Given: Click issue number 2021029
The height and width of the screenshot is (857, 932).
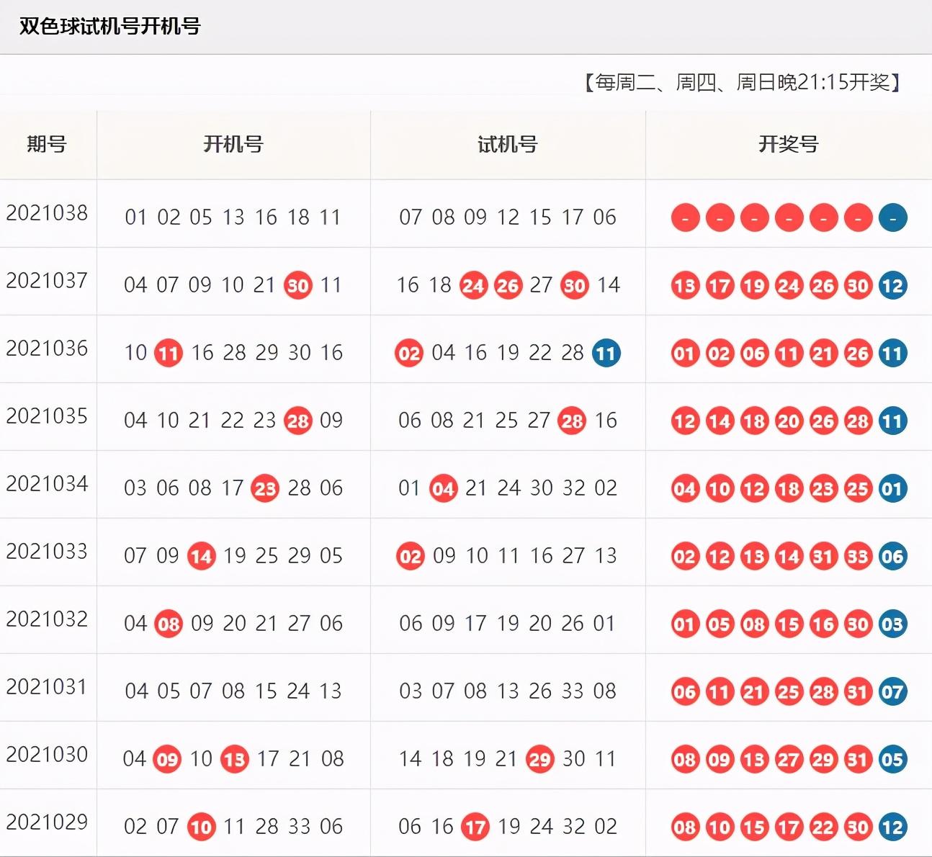Looking at the screenshot, I should (47, 822).
